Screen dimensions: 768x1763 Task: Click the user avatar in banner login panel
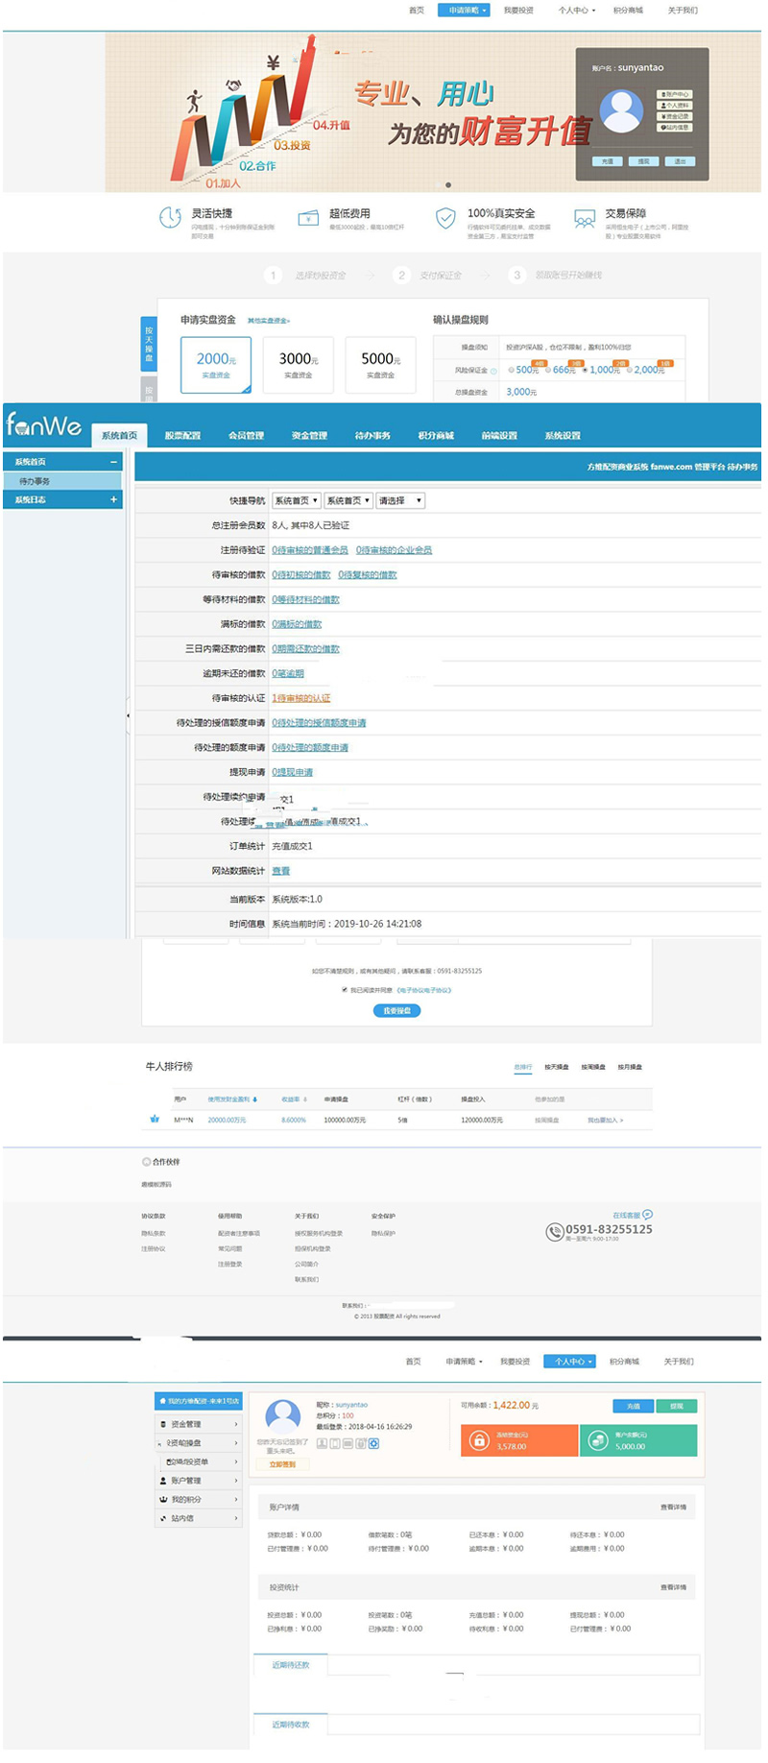pyautogui.click(x=621, y=111)
